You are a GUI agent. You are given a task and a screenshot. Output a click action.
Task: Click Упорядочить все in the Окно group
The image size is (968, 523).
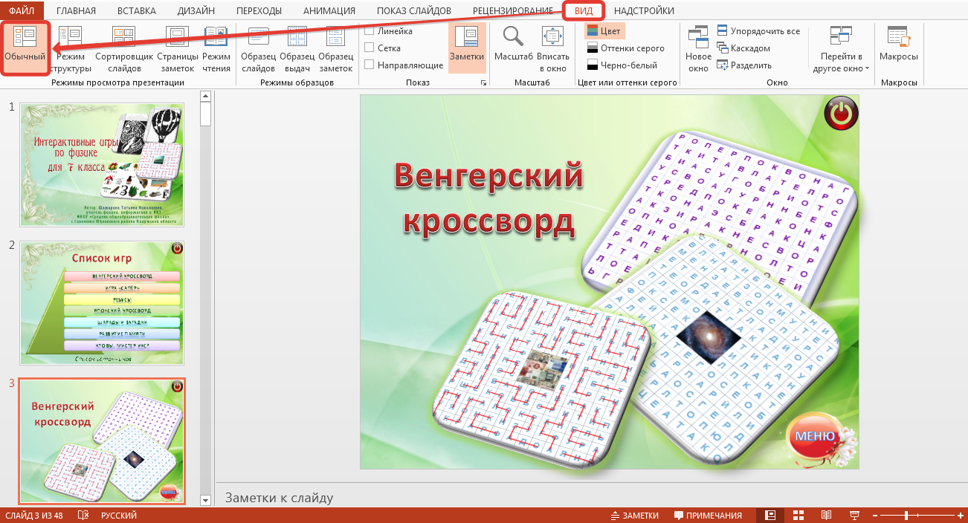[758, 31]
